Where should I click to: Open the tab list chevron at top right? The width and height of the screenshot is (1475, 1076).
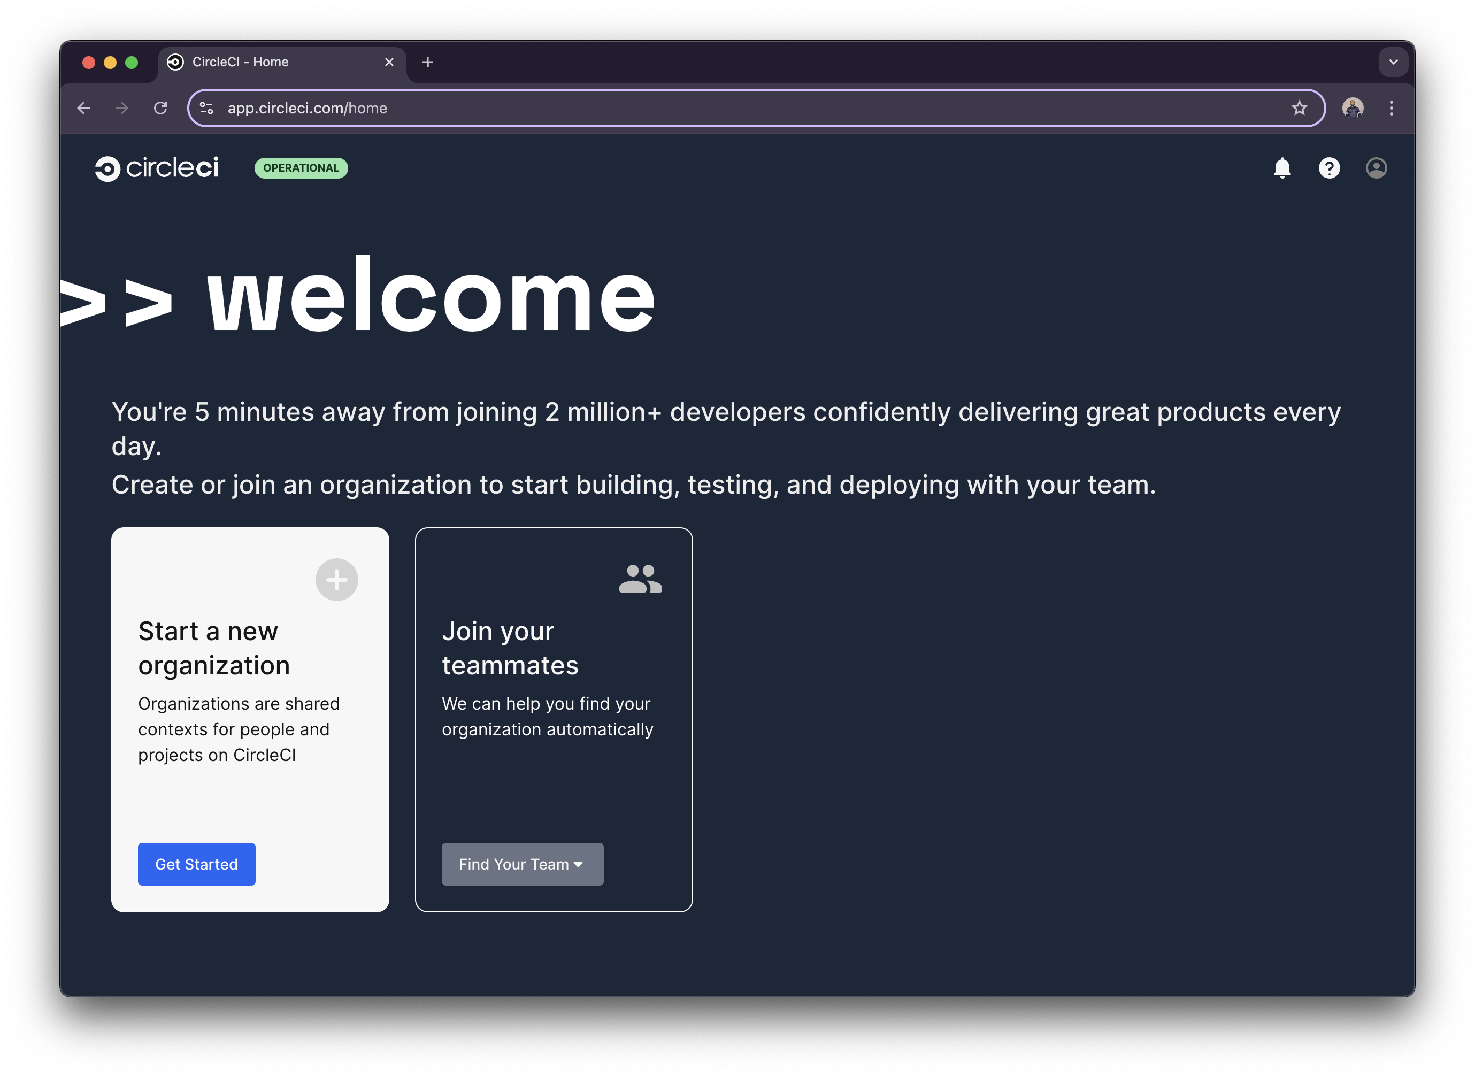click(x=1393, y=62)
